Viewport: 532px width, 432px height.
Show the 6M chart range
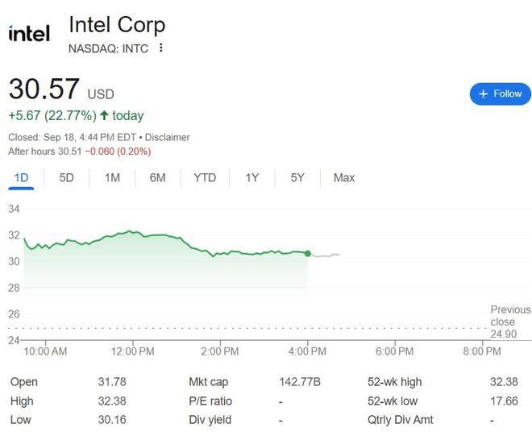point(157,177)
